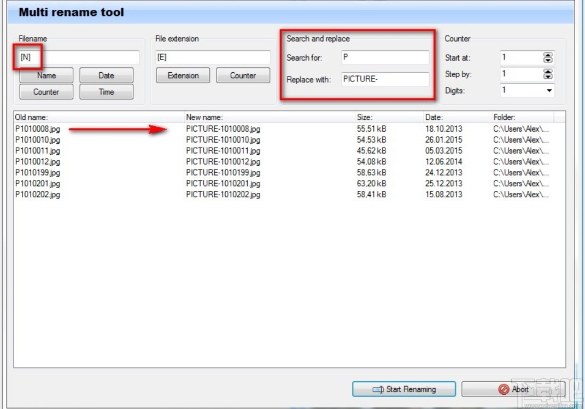585x409 pixels.
Task: Sort by the Size column header
Action: click(389, 117)
